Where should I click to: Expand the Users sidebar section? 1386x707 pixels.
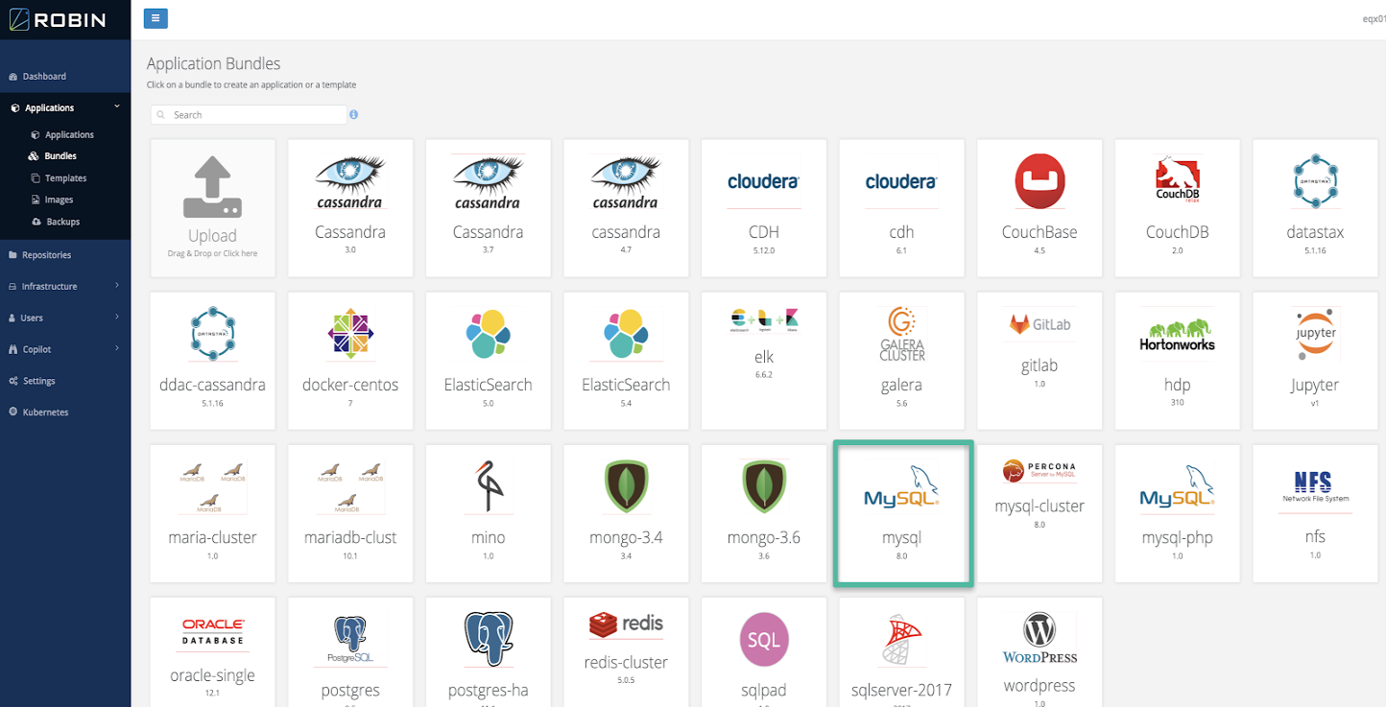(x=65, y=318)
